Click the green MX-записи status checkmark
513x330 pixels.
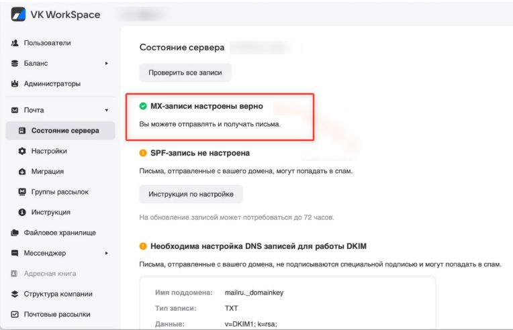pyautogui.click(x=142, y=106)
